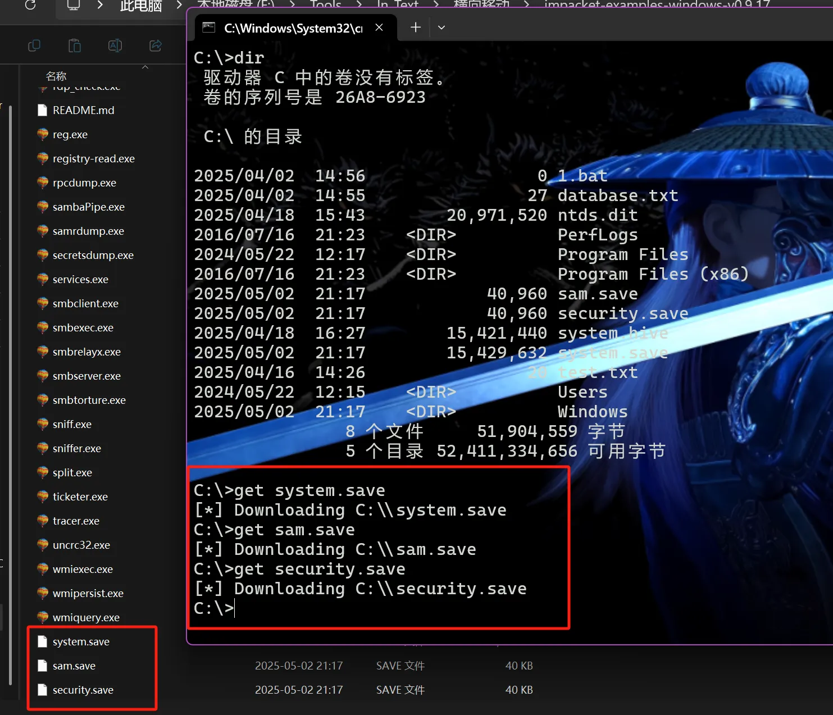The image size is (833, 715).
Task: Click the ntds.dit line in dir output
Action: click(x=416, y=215)
